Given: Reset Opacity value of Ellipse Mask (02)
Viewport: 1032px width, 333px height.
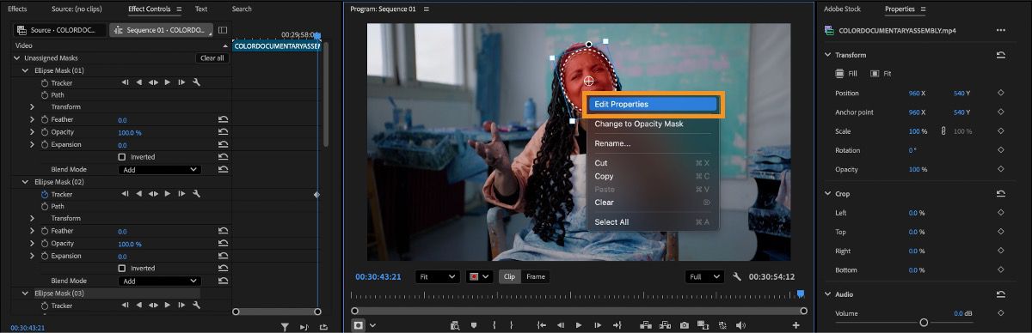Looking at the screenshot, I should click(x=224, y=244).
